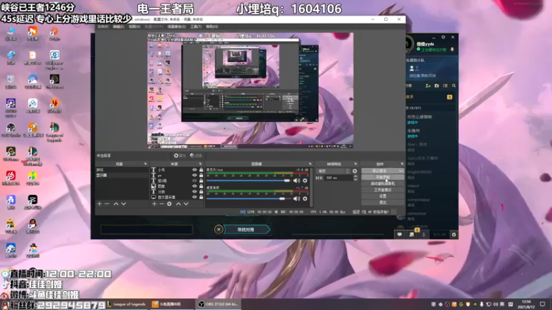Click add folder icon in League friends list
552x310 pixels.
[437, 85]
